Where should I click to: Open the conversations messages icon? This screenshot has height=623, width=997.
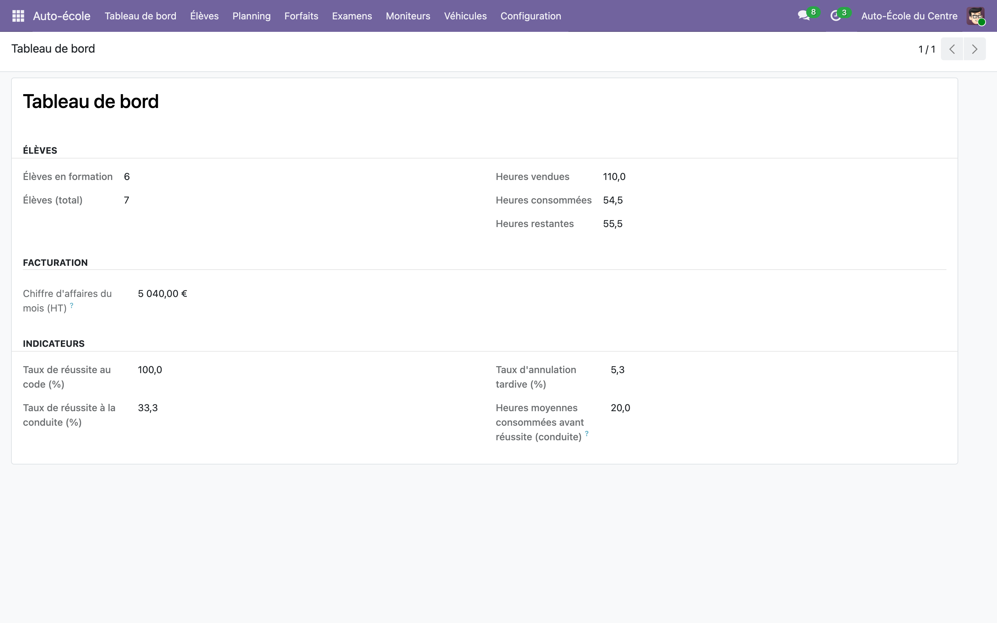(x=804, y=16)
